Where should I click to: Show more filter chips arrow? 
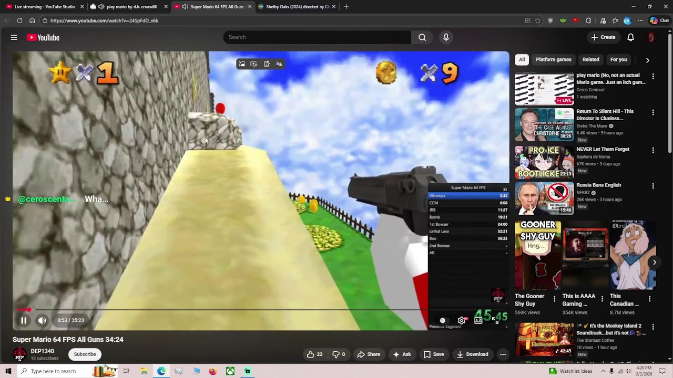(647, 60)
